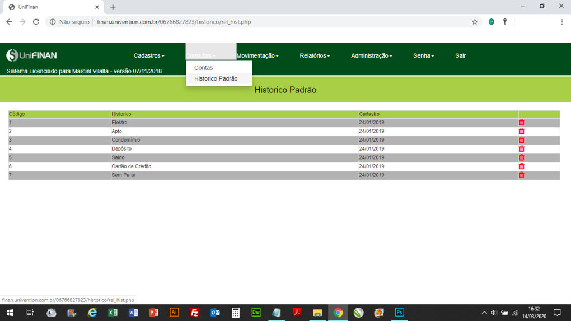571x321 pixels.
Task: Select the Depósito historico cell
Action: coord(235,148)
